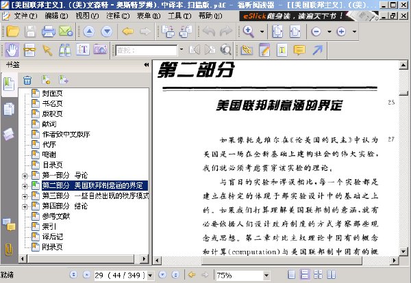
Task: Go to next page with the down arrow
Action: point(107,31)
